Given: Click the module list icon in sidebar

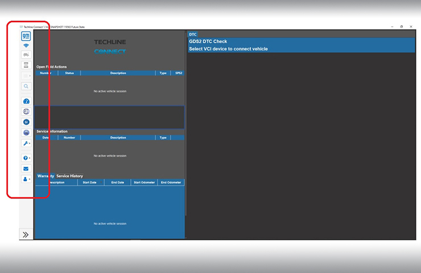Looking at the screenshot, I should coord(26,65).
